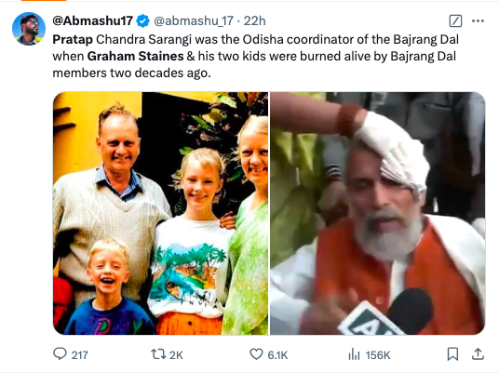Open the Staines family photo on left
Screen dimensions: 499x373
tap(160, 213)
